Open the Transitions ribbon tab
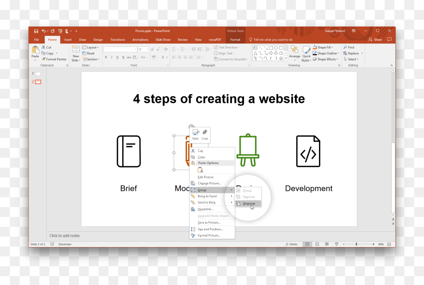This screenshot has width=424, height=285. pos(118,40)
